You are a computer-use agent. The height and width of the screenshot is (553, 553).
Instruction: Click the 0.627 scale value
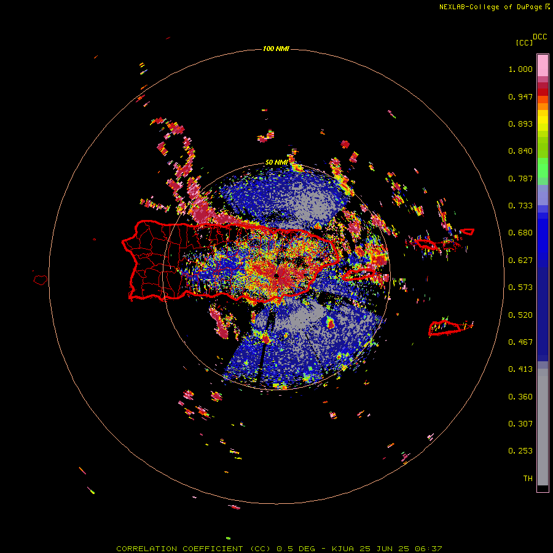click(x=520, y=261)
